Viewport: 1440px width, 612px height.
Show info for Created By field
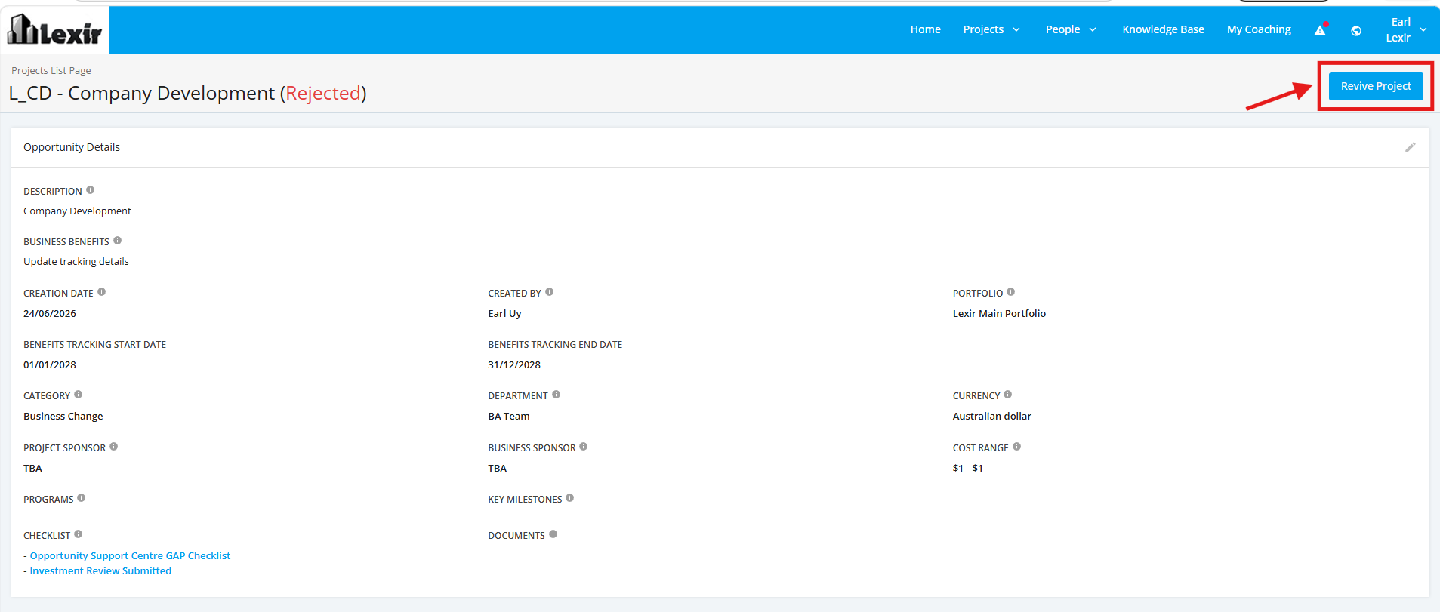pos(549,292)
